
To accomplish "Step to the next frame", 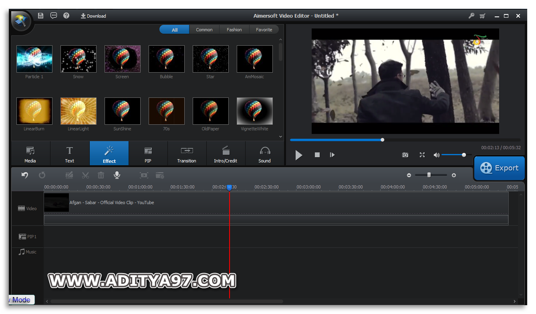I will pyautogui.click(x=332, y=155).
